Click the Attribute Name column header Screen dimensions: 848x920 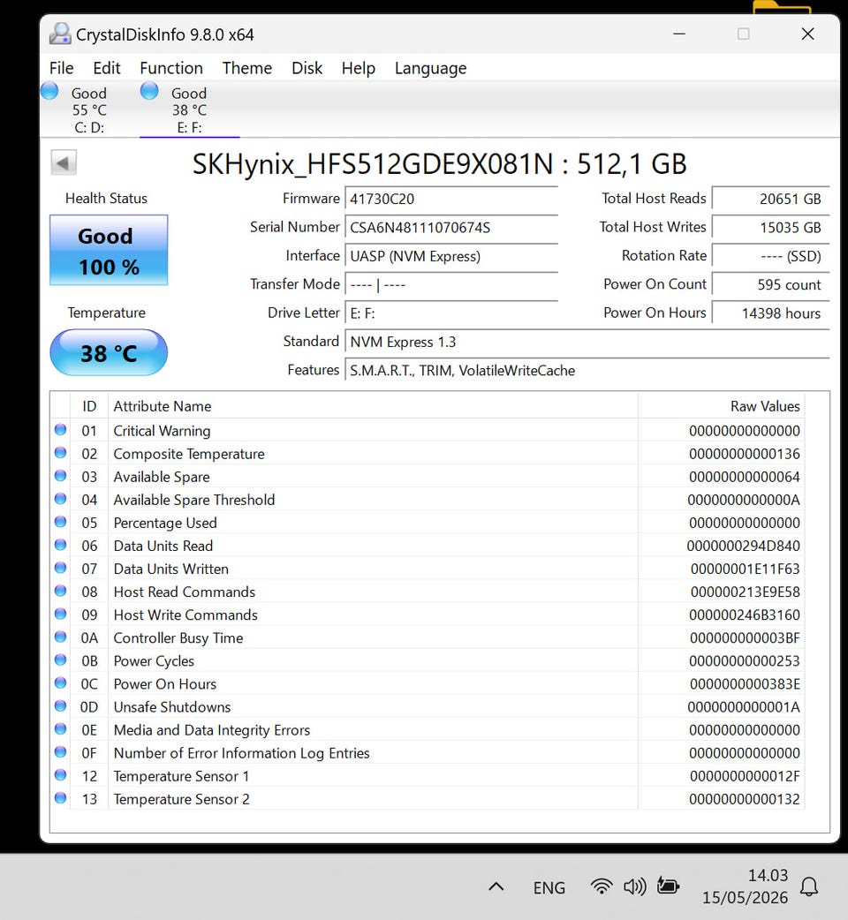374,406
